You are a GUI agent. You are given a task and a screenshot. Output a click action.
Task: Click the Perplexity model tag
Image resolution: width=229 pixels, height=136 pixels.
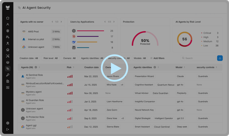tap(182, 93)
